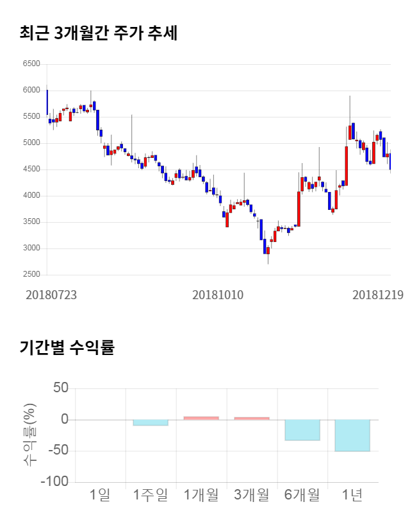Click the 6500 price axis label
The width and height of the screenshot is (410, 520).
31,64
